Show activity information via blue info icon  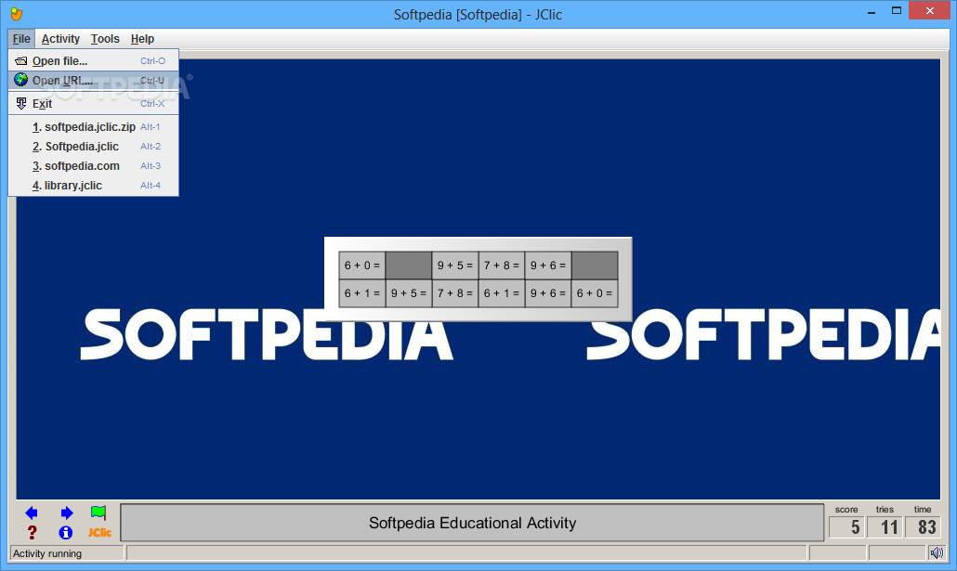[66, 533]
